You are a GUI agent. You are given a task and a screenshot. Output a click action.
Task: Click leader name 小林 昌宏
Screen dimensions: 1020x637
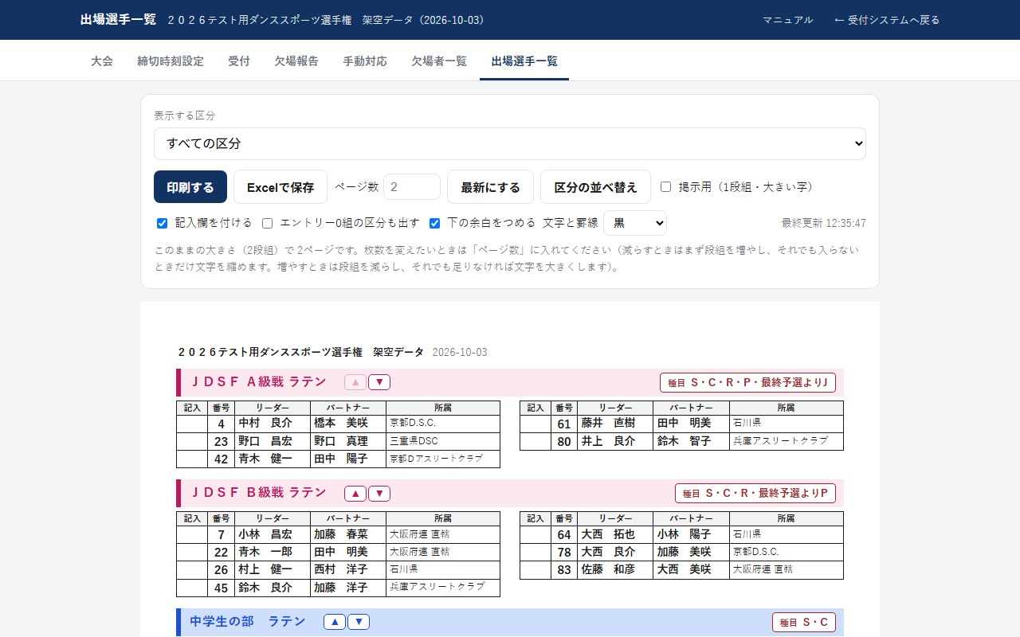(265, 534)
